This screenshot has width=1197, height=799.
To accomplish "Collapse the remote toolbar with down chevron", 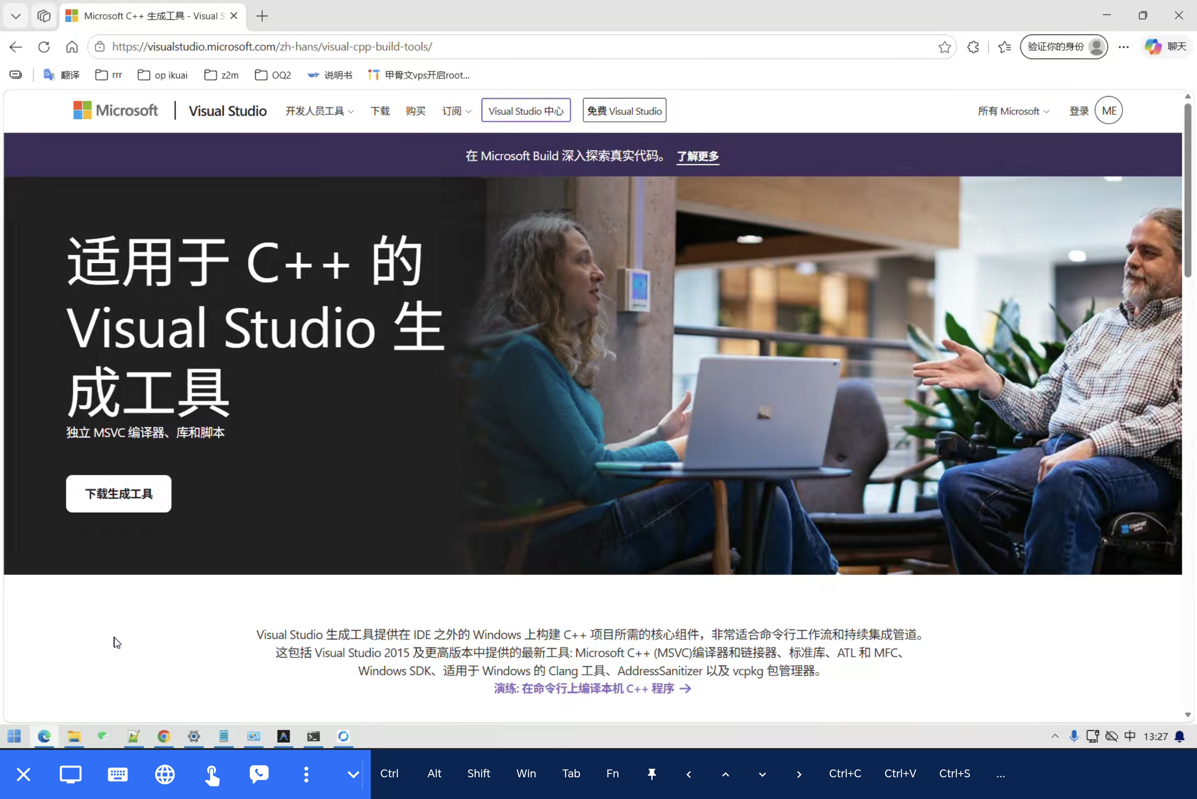I will point(353,775).
